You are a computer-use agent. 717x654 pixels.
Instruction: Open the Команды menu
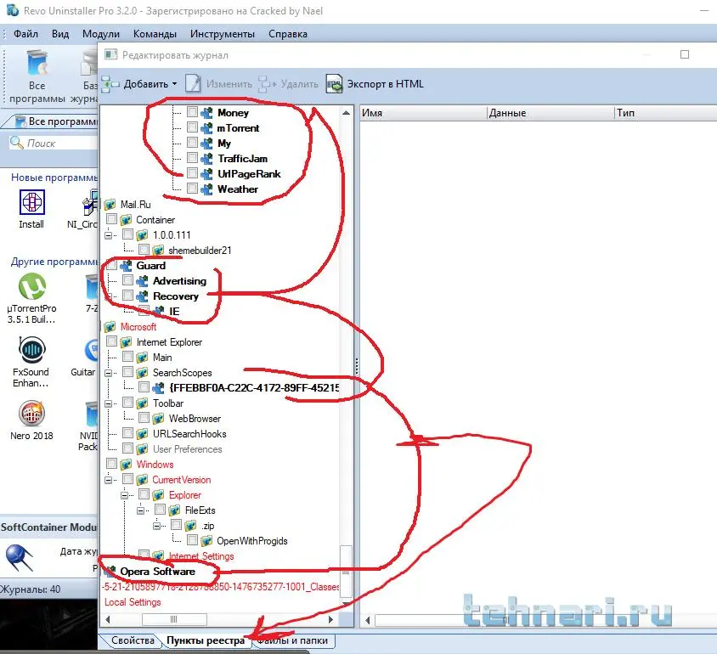coord(155,34)
